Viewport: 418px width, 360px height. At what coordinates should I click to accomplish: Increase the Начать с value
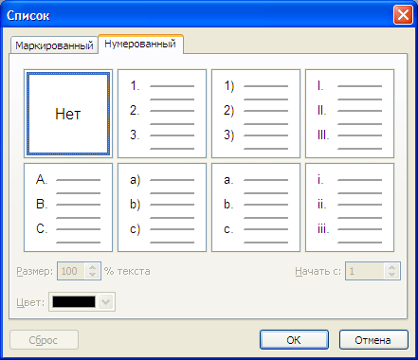(392, 267)
